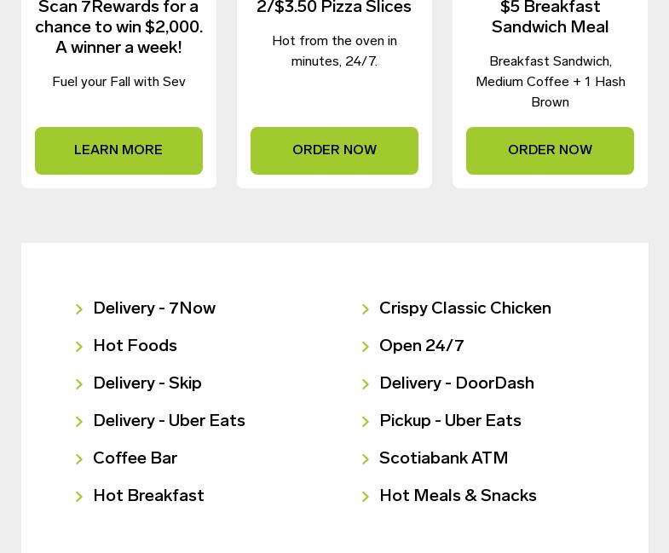Click the chevron beside Hot Meals & Snacks
Image resolution: width=669 pixels, height=553 pixels.
tap(366, 497)
